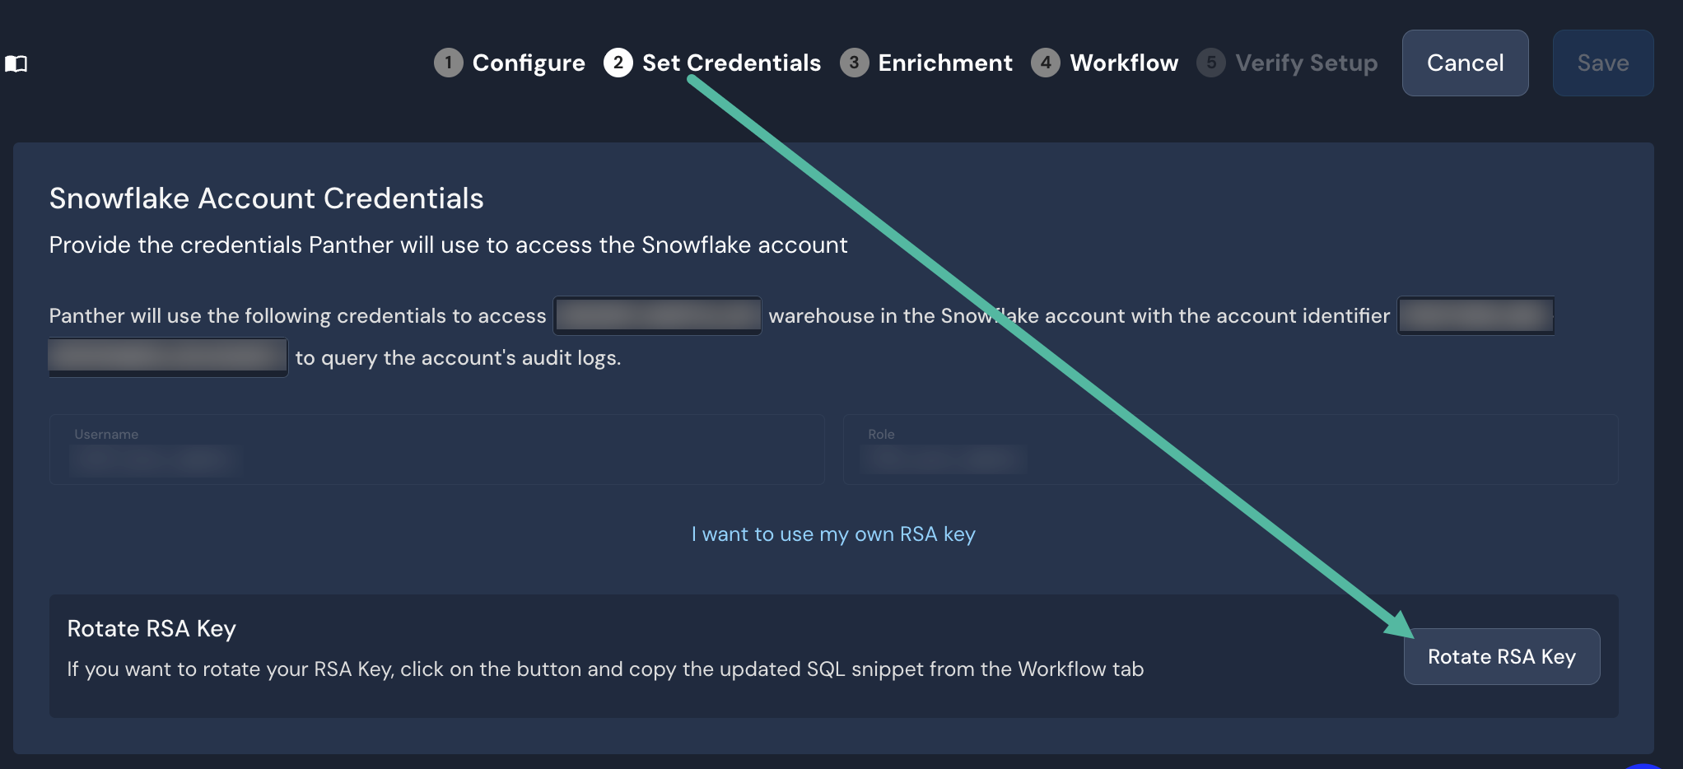1683x769 pixels.
Task: Click the blurred warehouse name chip
Action: [x=656, y=315]
